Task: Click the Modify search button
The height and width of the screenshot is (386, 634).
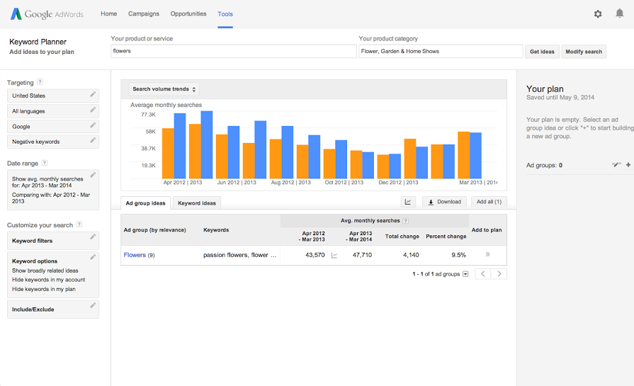Action: point(584,52)
